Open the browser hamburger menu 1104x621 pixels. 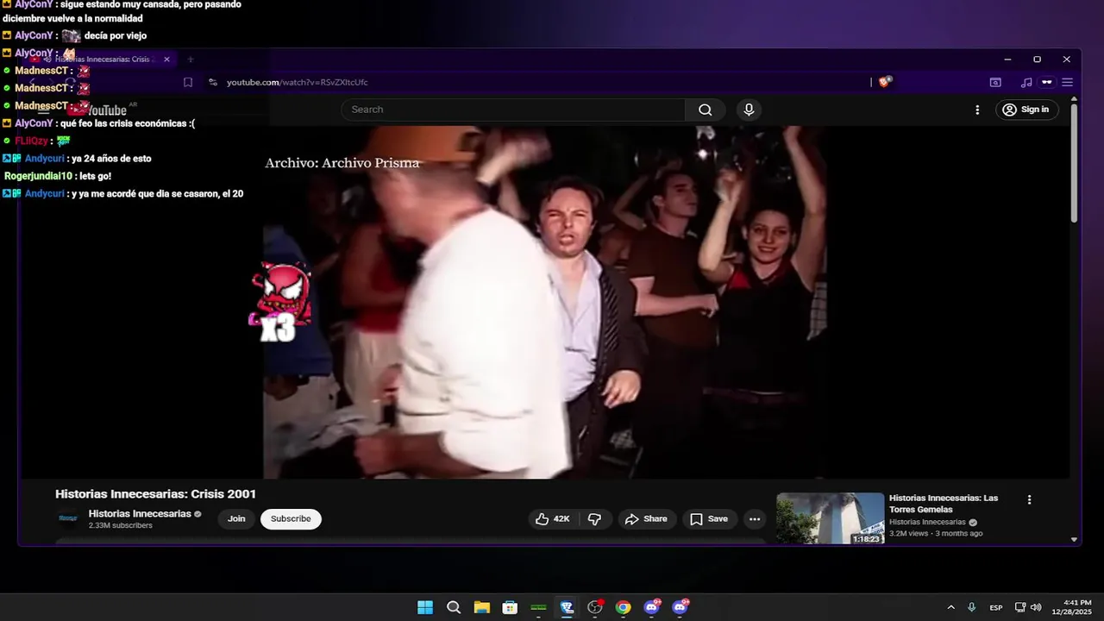(1067, 82)
